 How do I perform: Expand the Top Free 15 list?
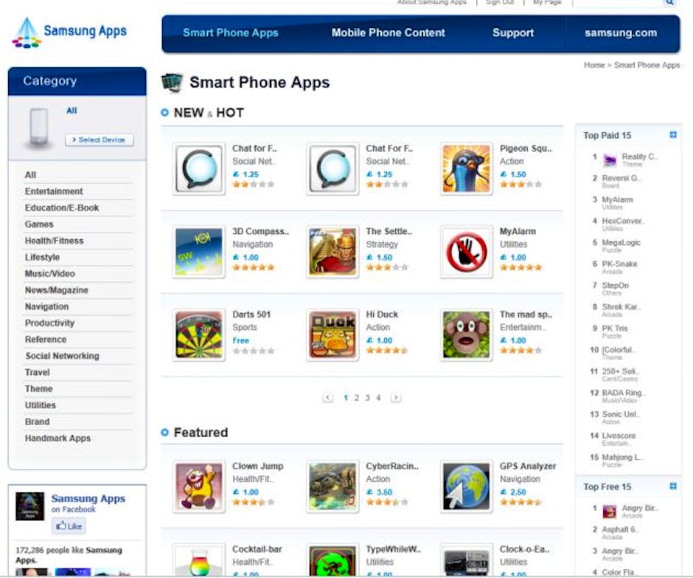[672, 486]
